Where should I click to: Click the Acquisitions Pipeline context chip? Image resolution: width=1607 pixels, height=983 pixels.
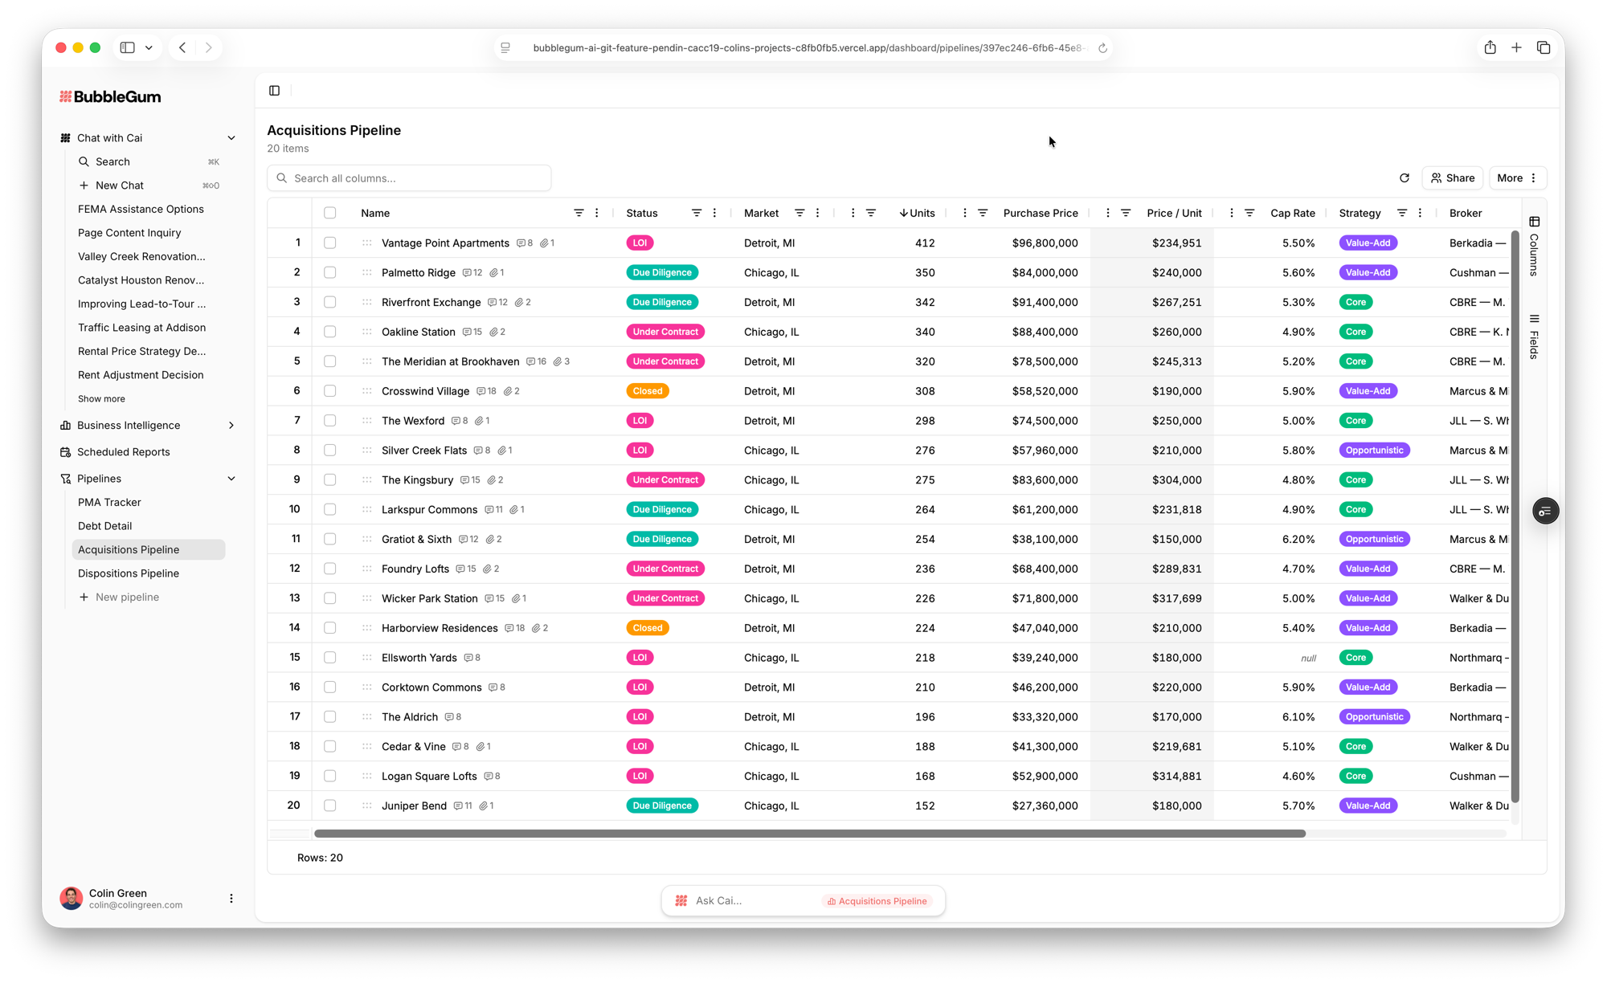click(x=877, y=901)
